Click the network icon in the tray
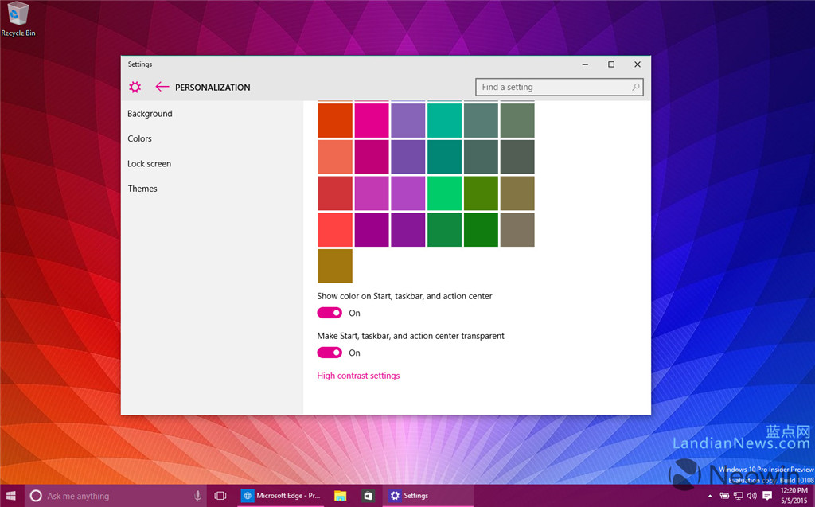This screenshot has width=815, height=507. click(x=738, y=495)
